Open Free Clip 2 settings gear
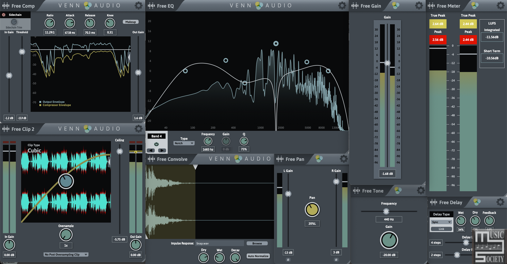The width and height of the screenshot is (507, 264). (138, 128)
